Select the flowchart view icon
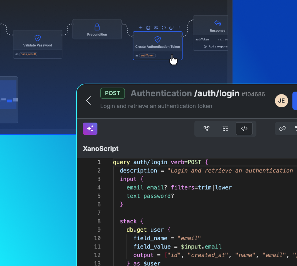The image size is (297, 266). point(206,128)
